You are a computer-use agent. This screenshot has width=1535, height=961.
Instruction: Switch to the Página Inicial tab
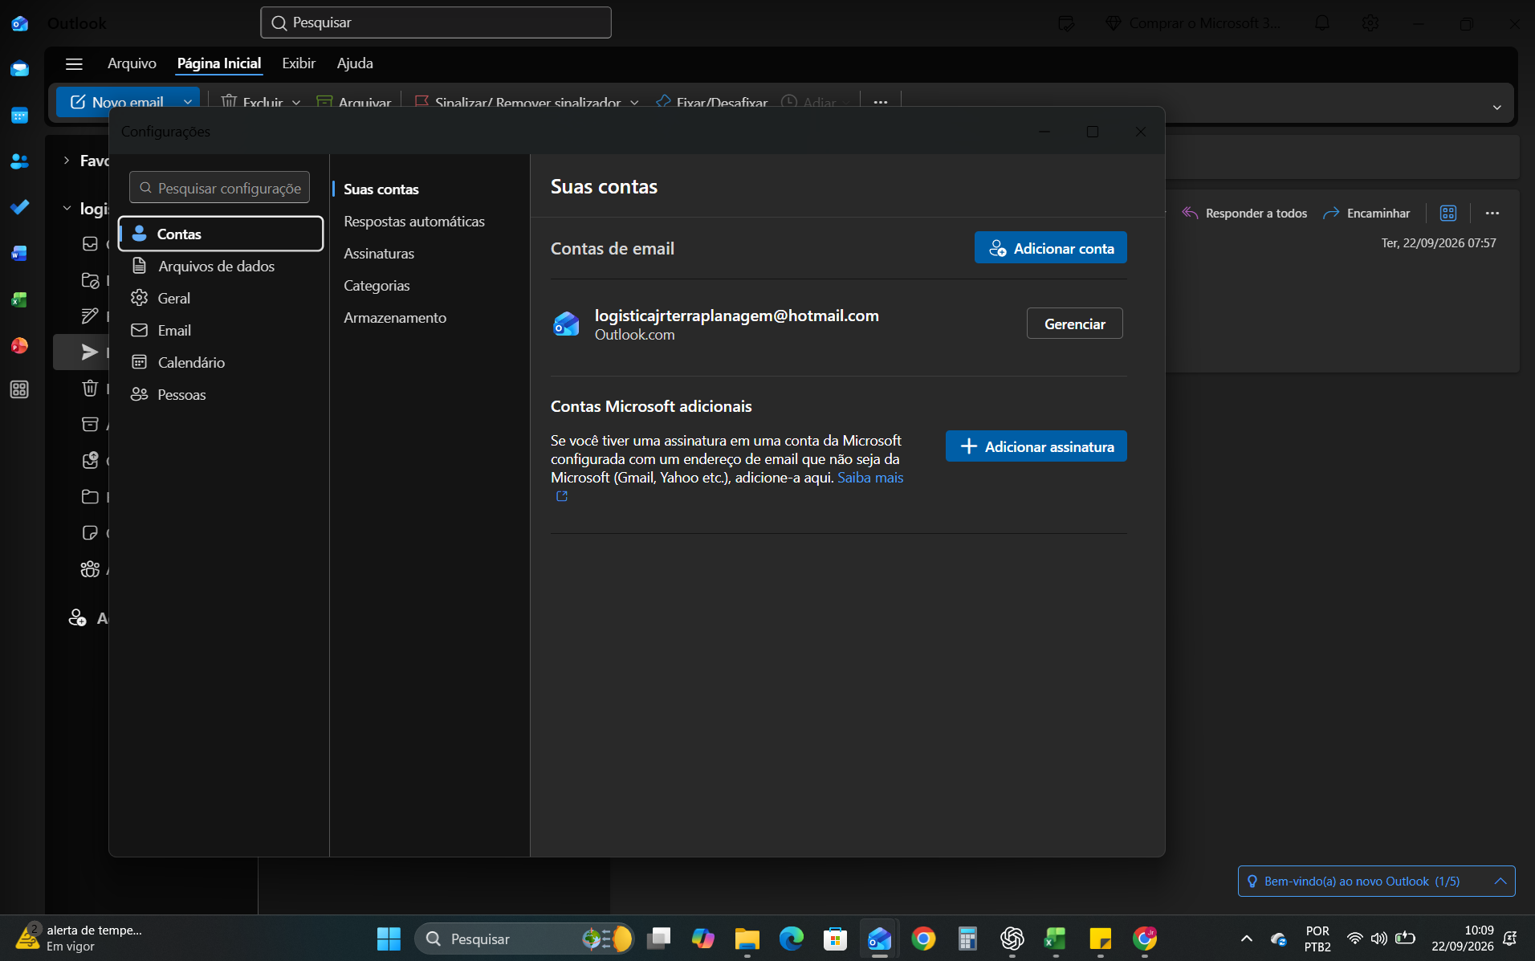[219, 63]
